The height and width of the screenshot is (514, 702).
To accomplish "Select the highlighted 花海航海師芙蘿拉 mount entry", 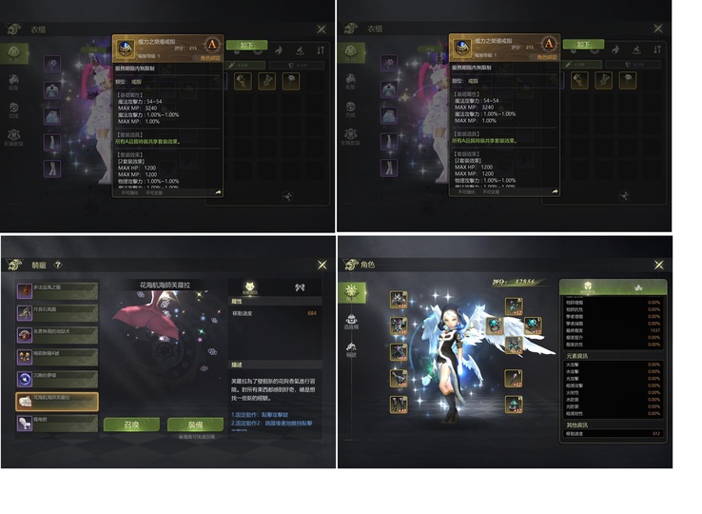I will pyautogui.click(x=57, y=402).
